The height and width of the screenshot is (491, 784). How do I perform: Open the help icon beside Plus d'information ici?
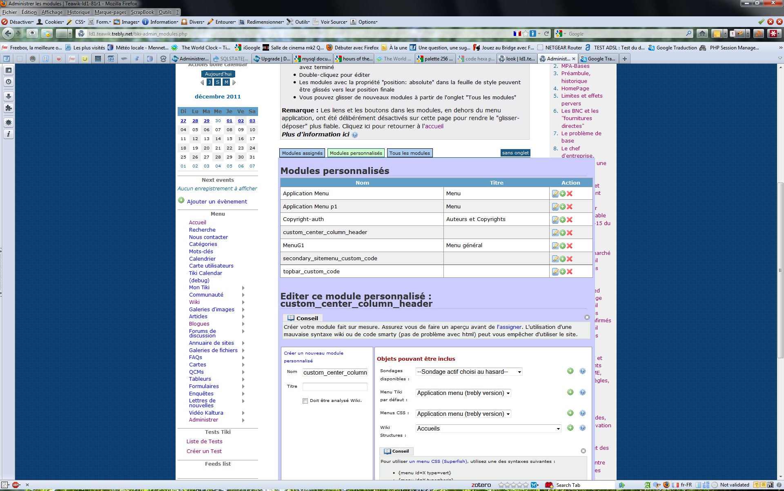[355, 135]
